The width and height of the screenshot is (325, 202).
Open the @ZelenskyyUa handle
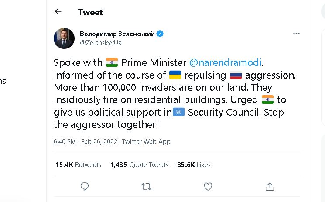(101, 43)
